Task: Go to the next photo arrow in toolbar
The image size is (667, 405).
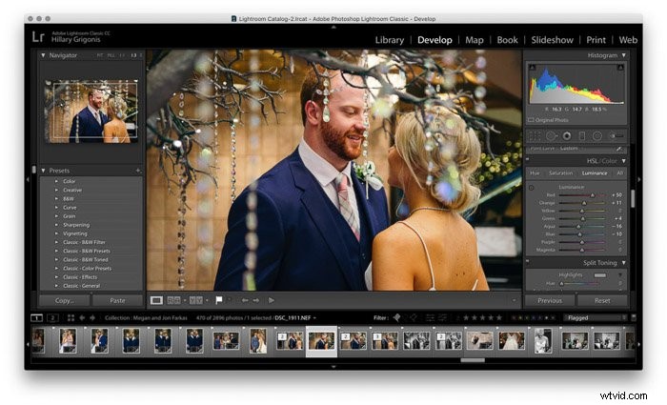Action: (256, 300)
